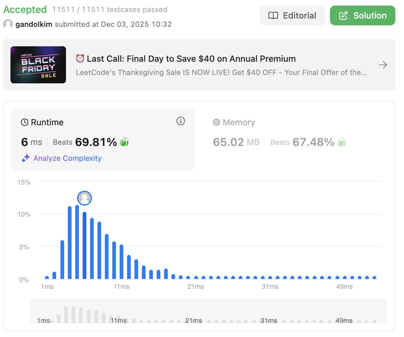Click the clapping hands next to 67.48%

point(341,142)
